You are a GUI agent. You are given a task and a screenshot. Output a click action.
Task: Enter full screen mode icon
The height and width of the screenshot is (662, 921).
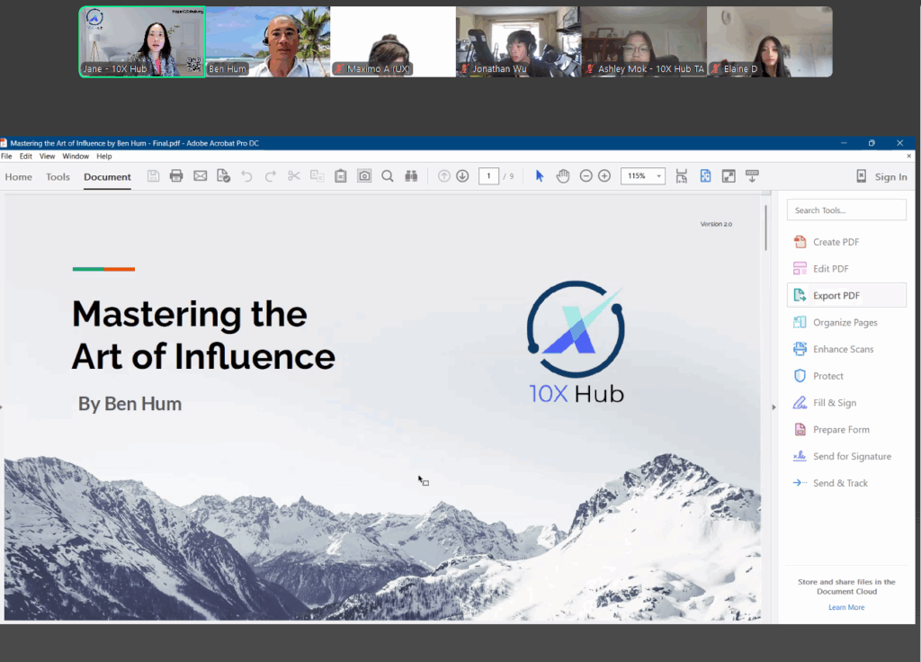tap(729, 175)
